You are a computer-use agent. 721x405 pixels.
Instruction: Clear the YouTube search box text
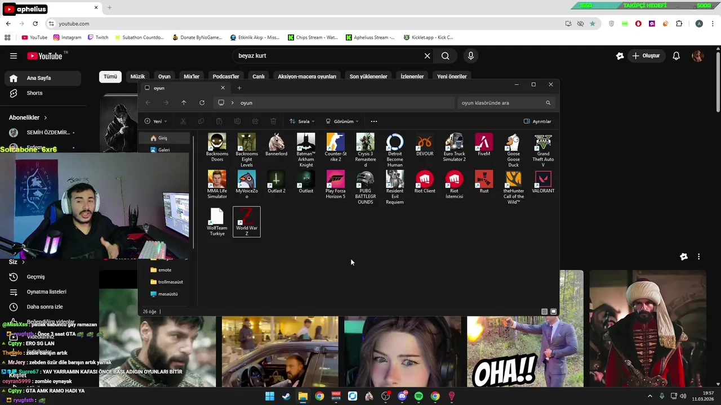point(427,56)
